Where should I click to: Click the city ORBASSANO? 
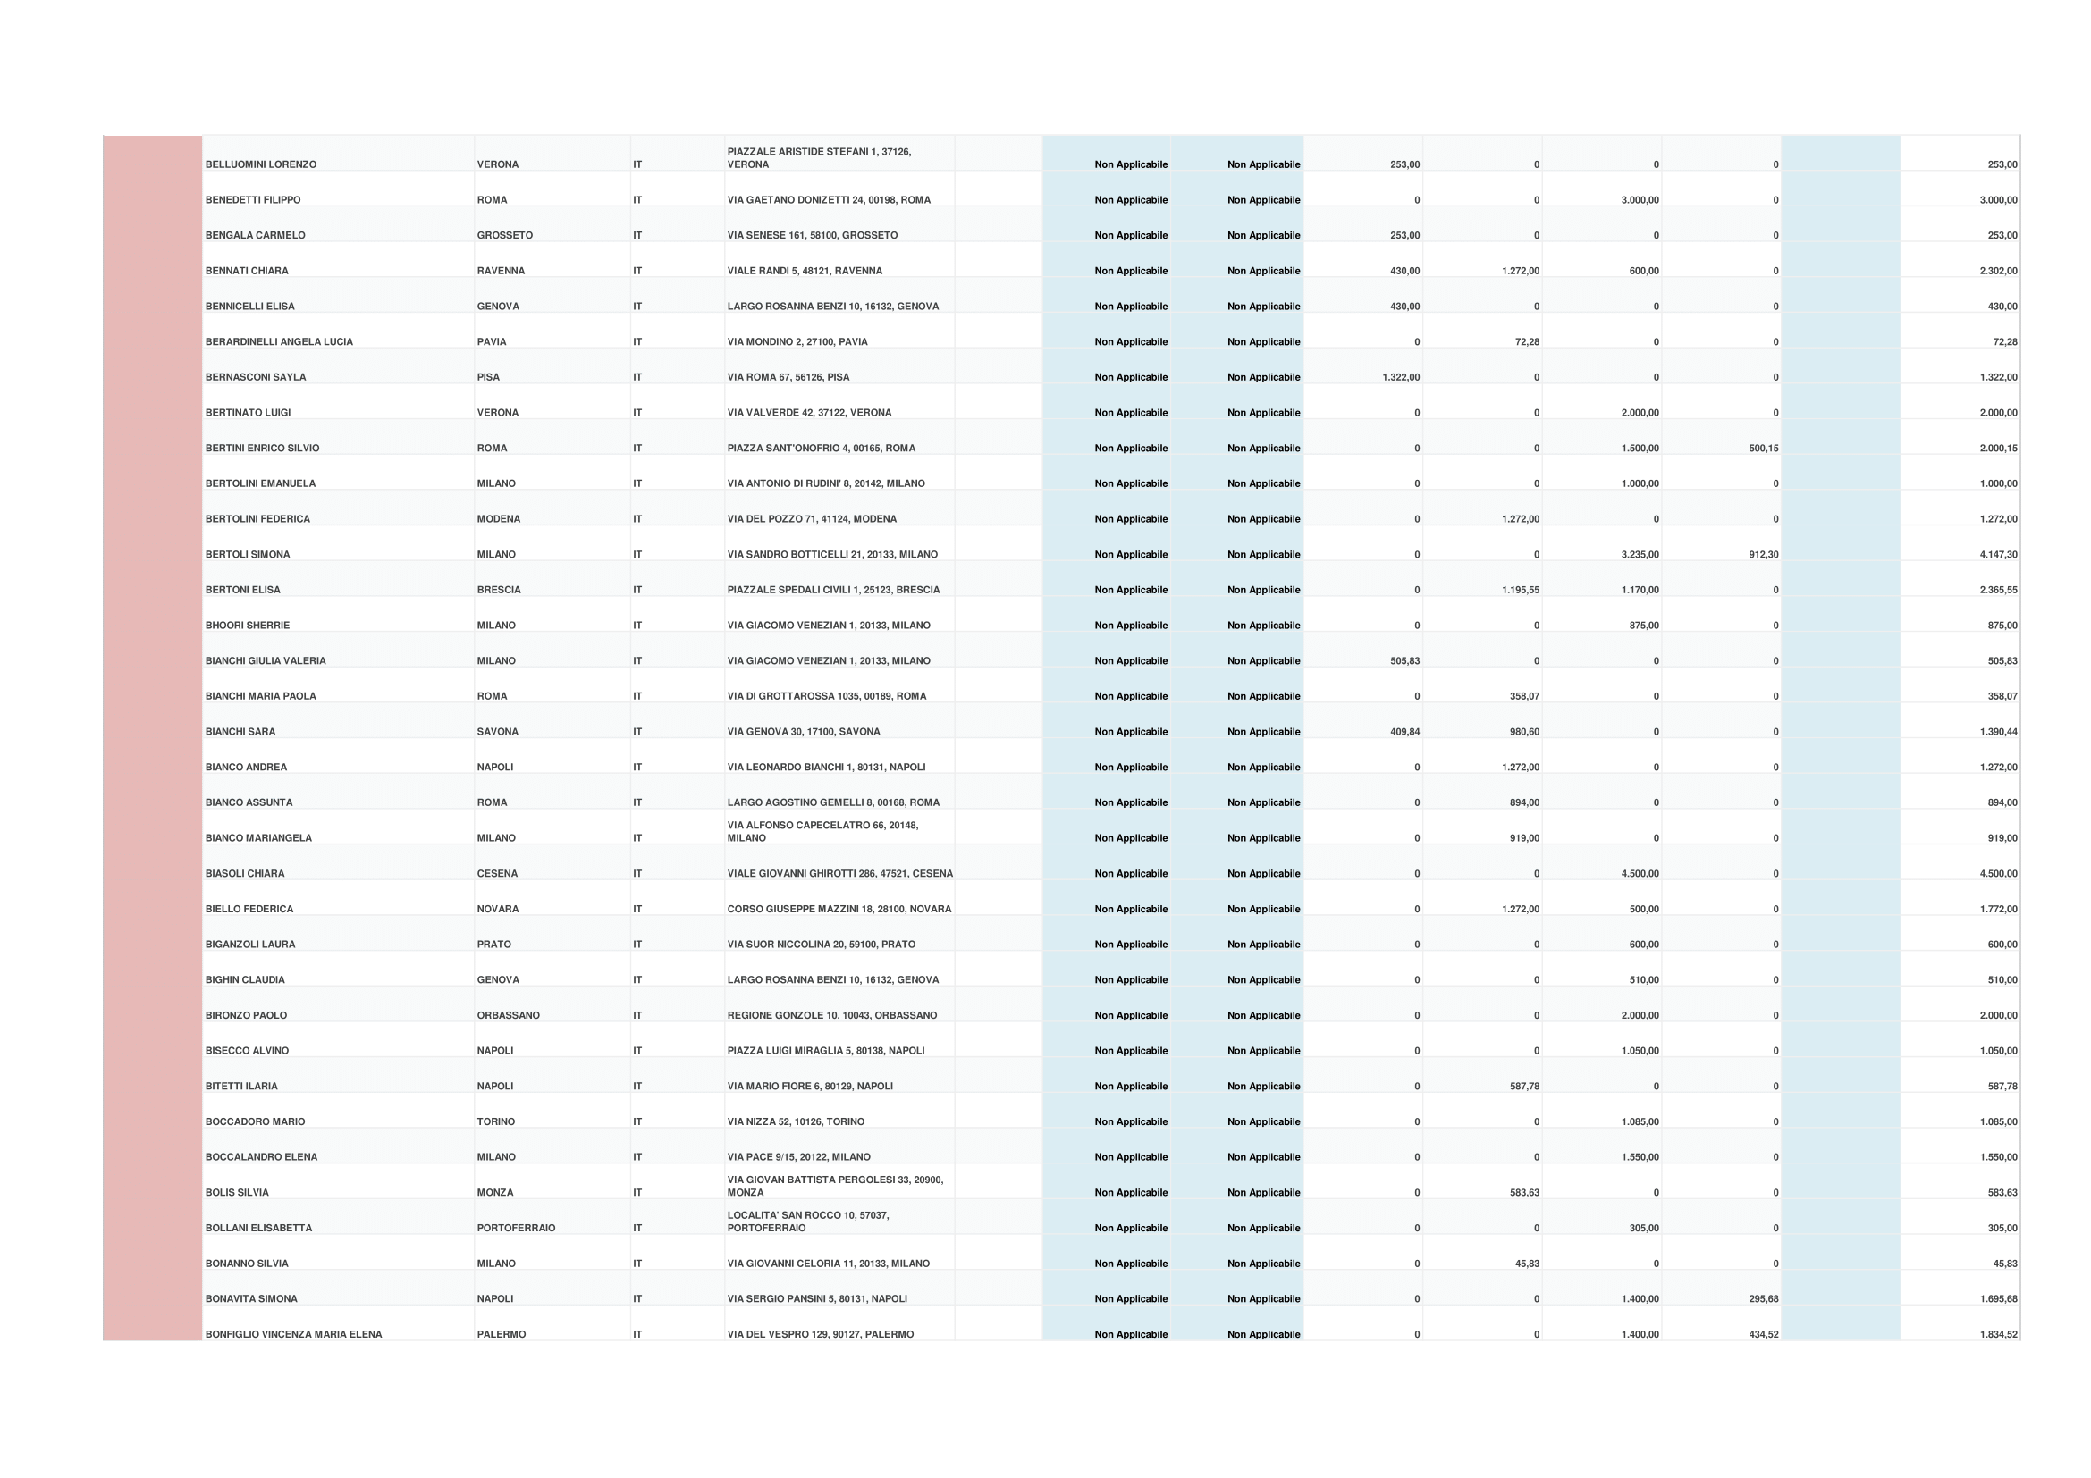tap(508, 1017)
